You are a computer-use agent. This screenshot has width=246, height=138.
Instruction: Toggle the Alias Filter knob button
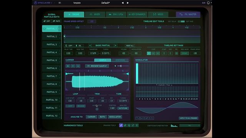coord(97,109)
